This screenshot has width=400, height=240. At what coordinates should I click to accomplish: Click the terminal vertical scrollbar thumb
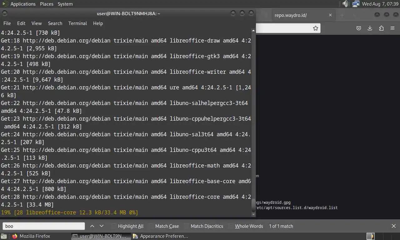(x=253, y=205)
